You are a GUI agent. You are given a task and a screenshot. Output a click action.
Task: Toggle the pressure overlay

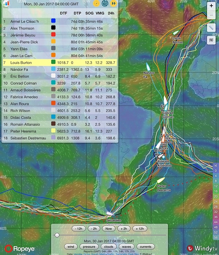(89, 247)
